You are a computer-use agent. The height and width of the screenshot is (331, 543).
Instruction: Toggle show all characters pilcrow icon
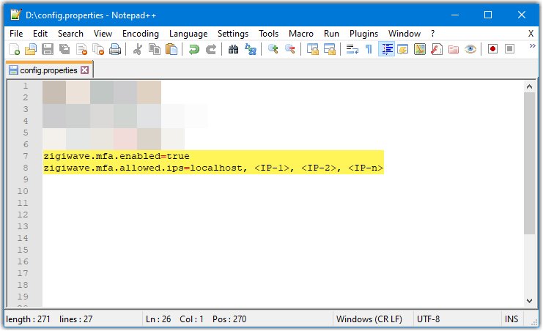(369, 49)
